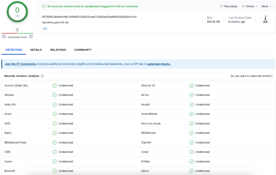Click 'Do you want to automate checks?' text
276x175 pixels.
[252, 76]
